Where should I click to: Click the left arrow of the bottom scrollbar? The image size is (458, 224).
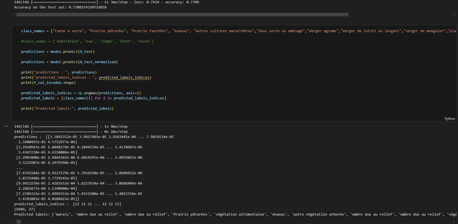(14, 222)
